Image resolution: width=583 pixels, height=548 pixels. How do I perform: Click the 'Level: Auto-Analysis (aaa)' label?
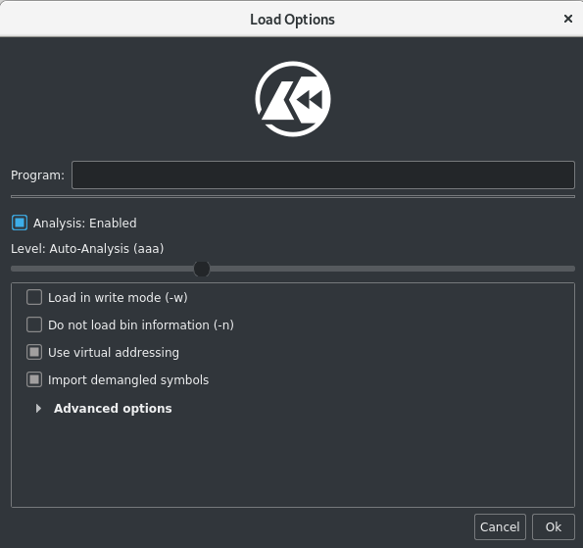pos(87,249)
